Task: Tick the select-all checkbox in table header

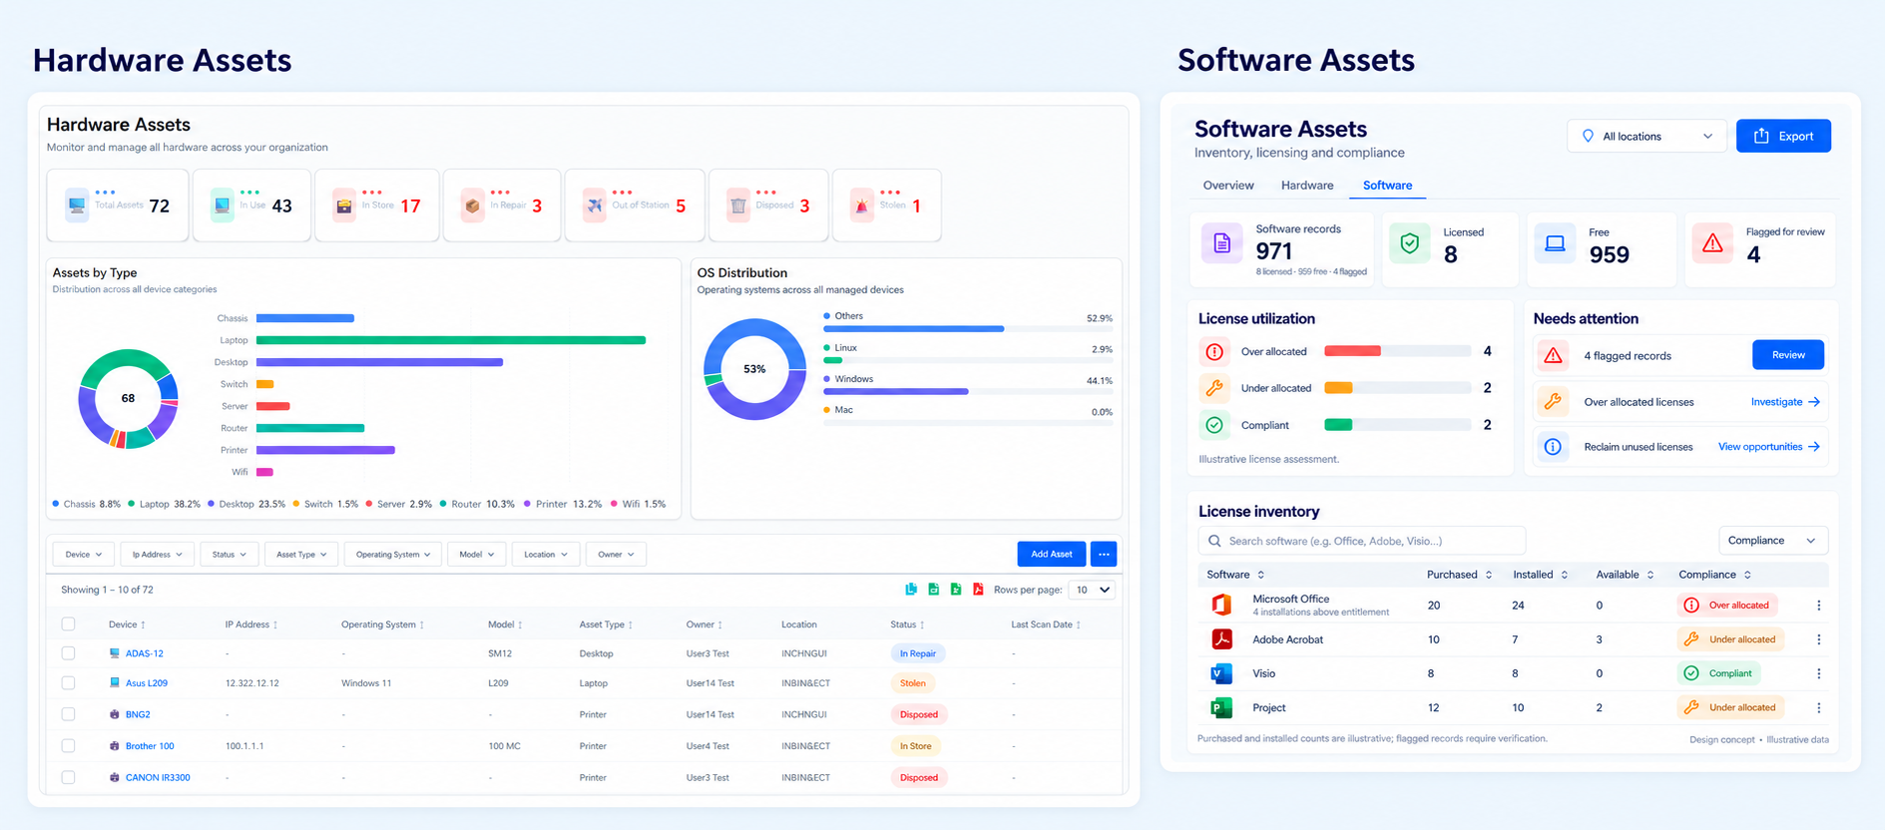Action: (68, 624)
